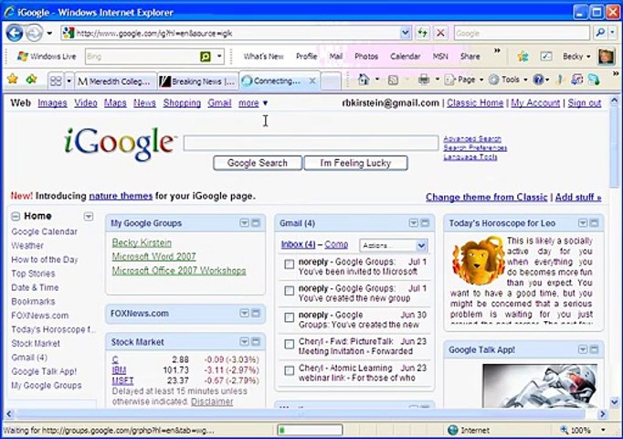Click in the Bing toolbar search field

[x=143, y=57]
